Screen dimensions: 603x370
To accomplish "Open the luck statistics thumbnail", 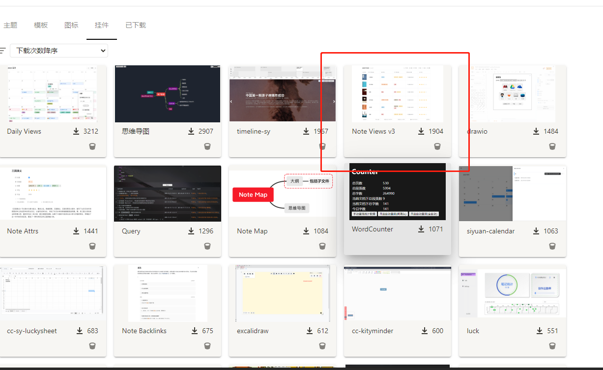I will tap(513, 293).
